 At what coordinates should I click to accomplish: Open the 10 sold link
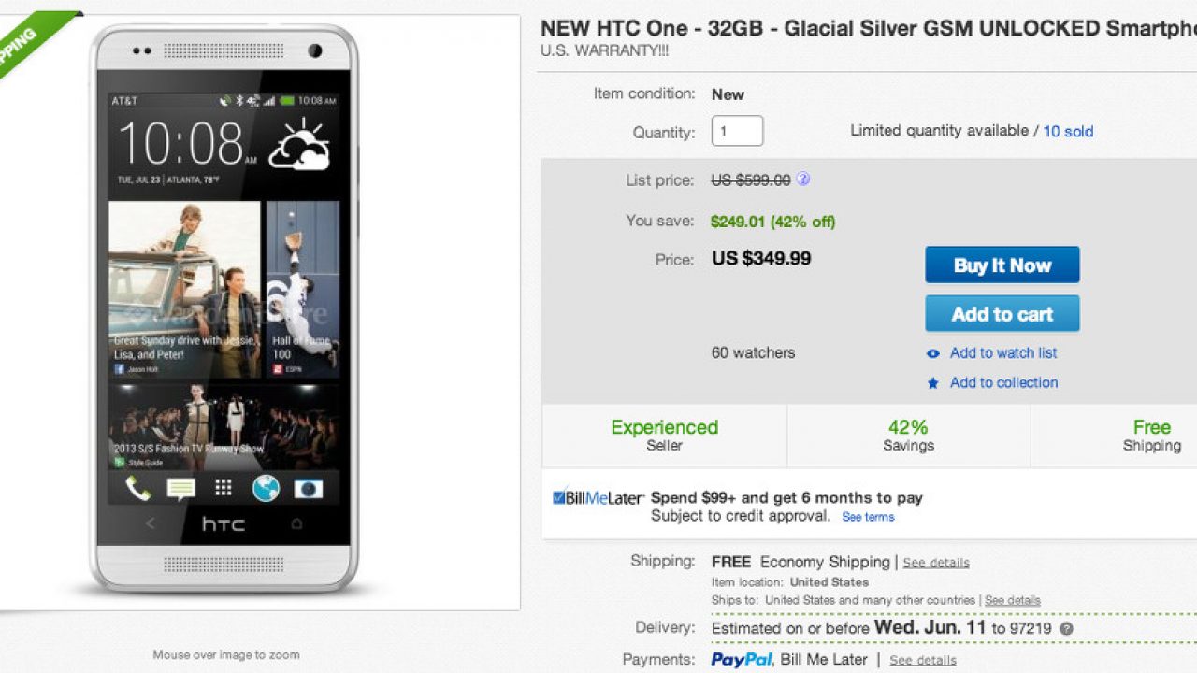point(1068,132)
